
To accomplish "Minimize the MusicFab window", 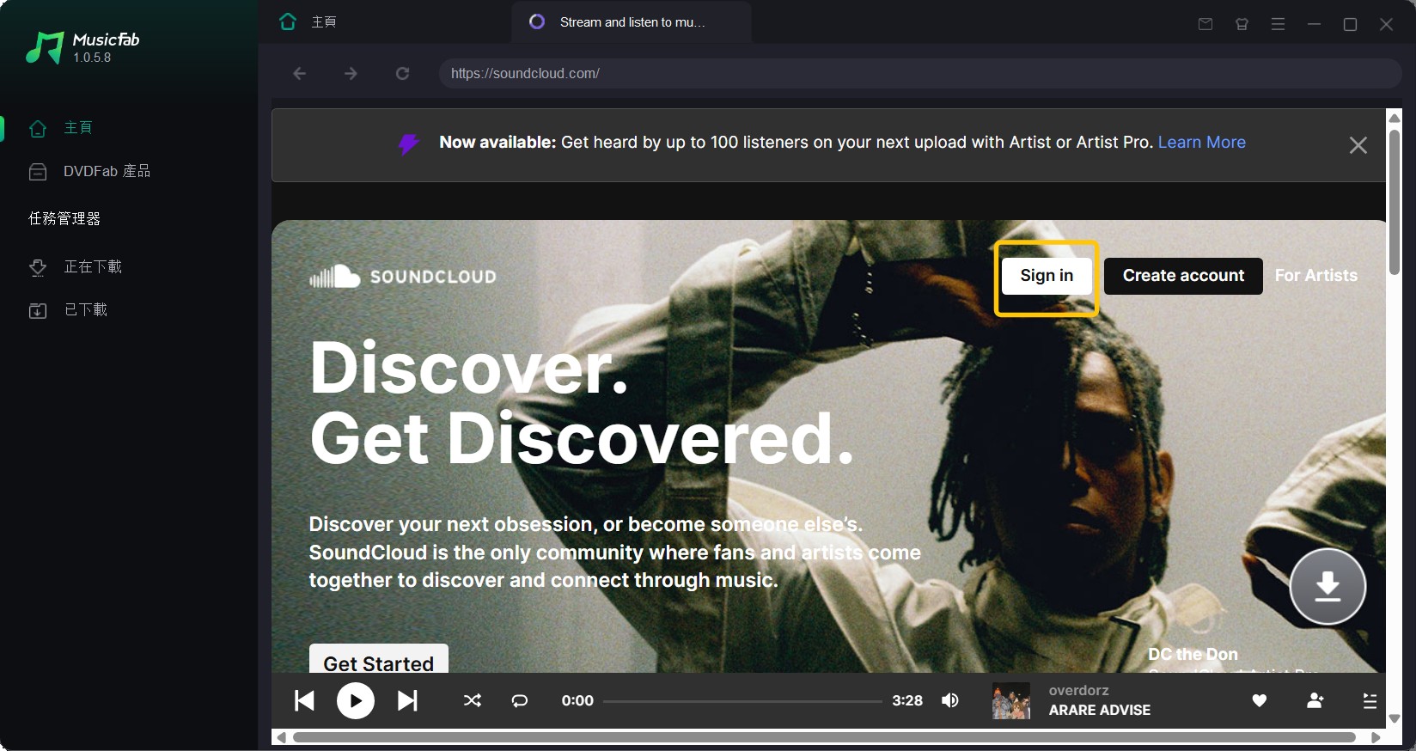I will [1314, 24].
